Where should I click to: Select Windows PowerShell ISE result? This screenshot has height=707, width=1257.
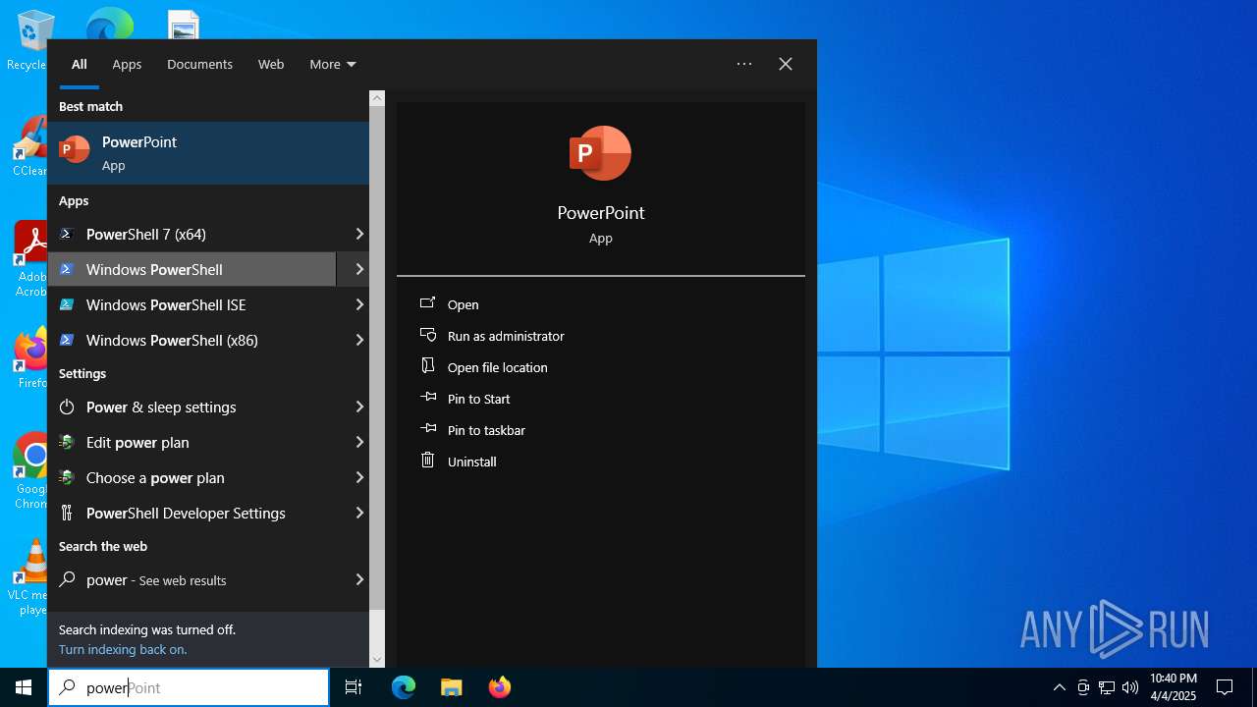(191, 304)
